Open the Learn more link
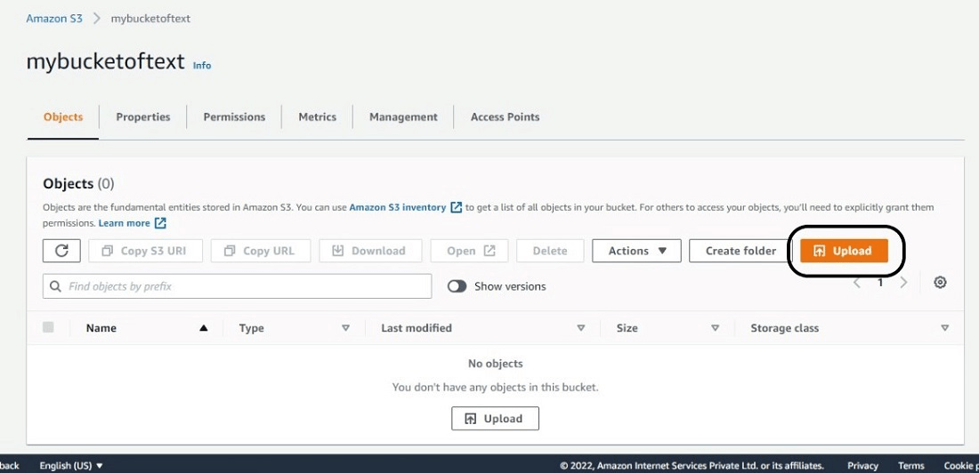979x473 pixels. pyautogui.click(x=125, y=223)
